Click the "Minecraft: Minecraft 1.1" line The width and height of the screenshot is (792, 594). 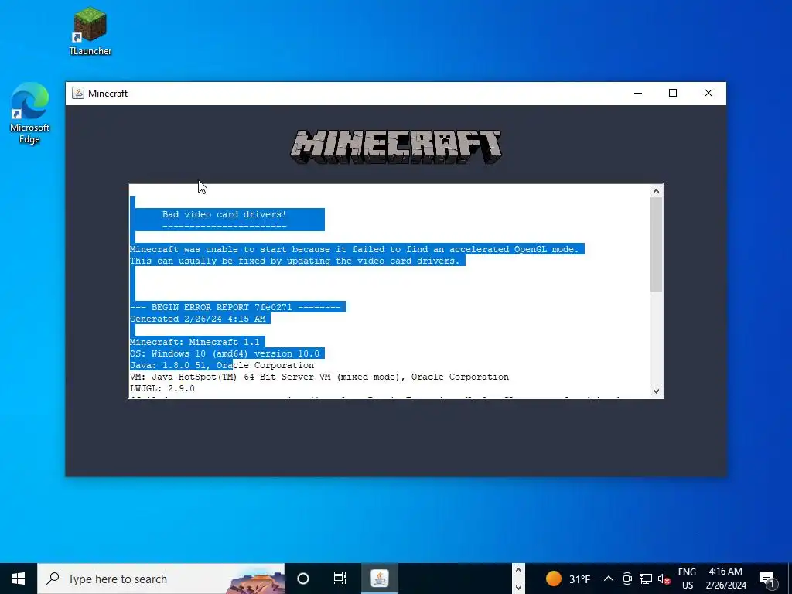[194, 342]
